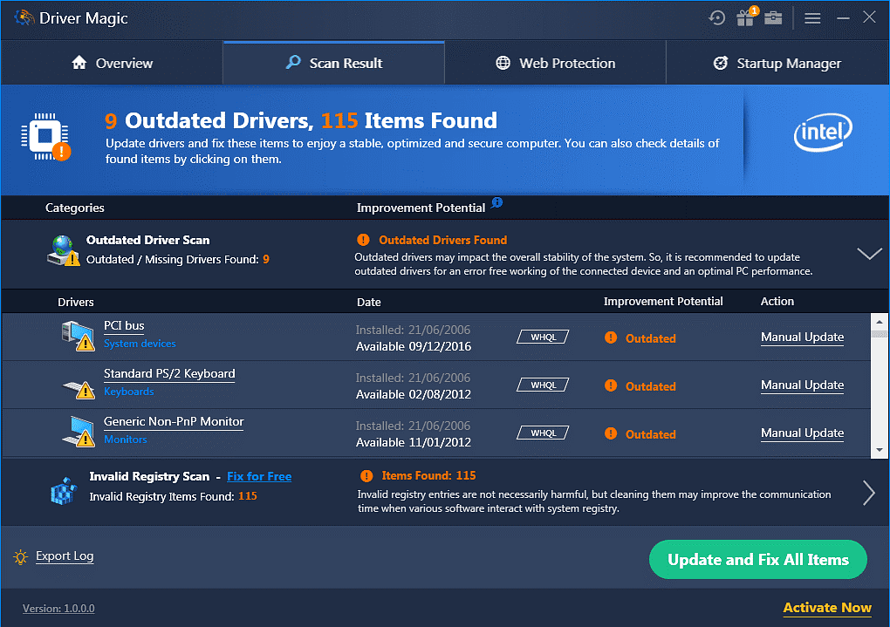Click the Activate Now link
This screenshot has height=627, width=890.
pyautogui.click(x=826, y=608)
